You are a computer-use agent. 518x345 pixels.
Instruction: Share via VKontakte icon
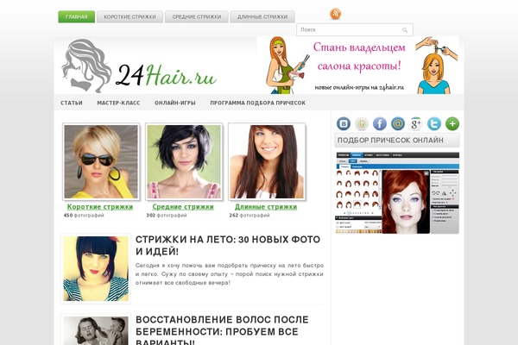[344, 124]
